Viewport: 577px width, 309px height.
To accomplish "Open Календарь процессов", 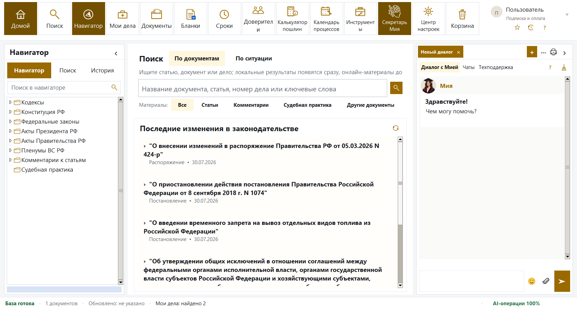I will 326,19.
